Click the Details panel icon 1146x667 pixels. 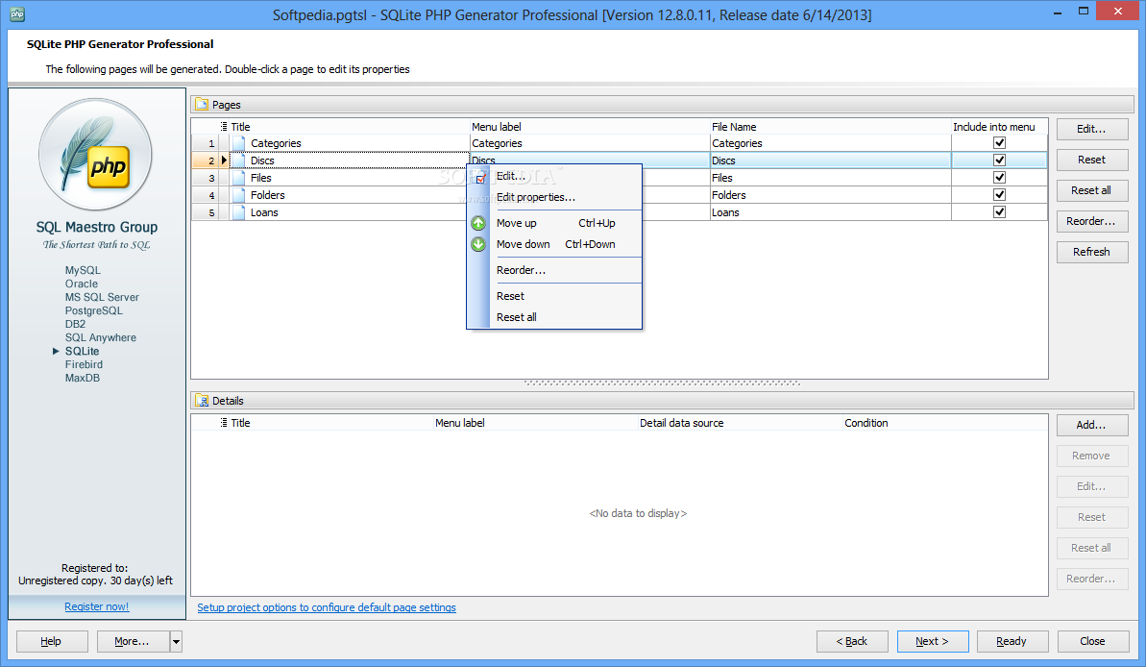[x=202, y=401]
